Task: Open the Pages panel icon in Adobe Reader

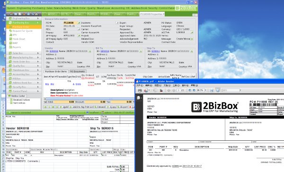Action: pos(139,98)
